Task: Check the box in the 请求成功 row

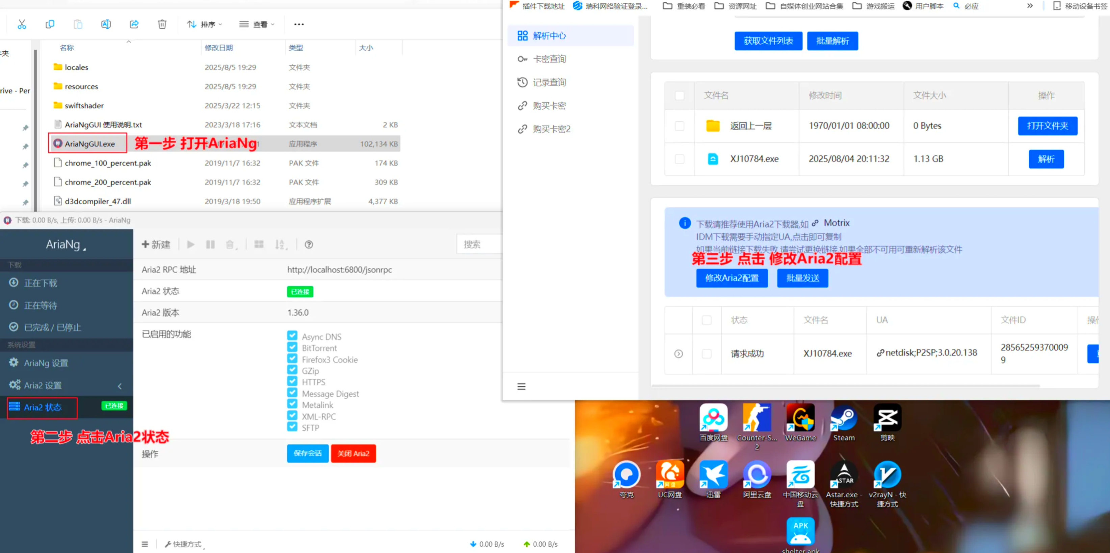Action: coord(707,354)
